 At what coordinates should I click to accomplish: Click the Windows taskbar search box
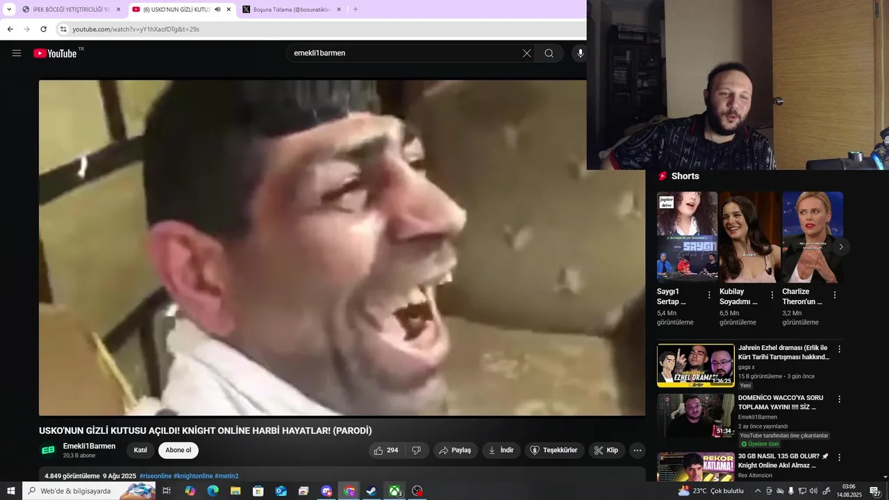click(89, 491)
